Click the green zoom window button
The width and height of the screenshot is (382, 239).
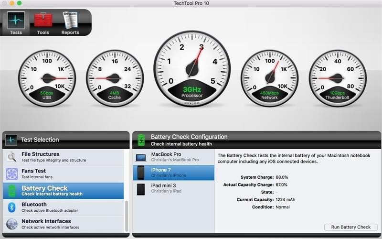(x=19, y=3)
